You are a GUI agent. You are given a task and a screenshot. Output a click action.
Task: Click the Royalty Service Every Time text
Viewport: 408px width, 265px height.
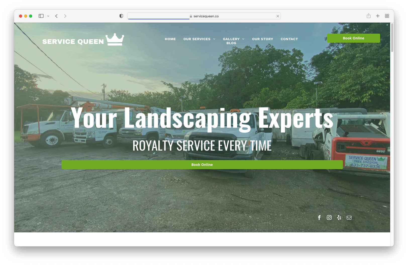tap(202, 146)
